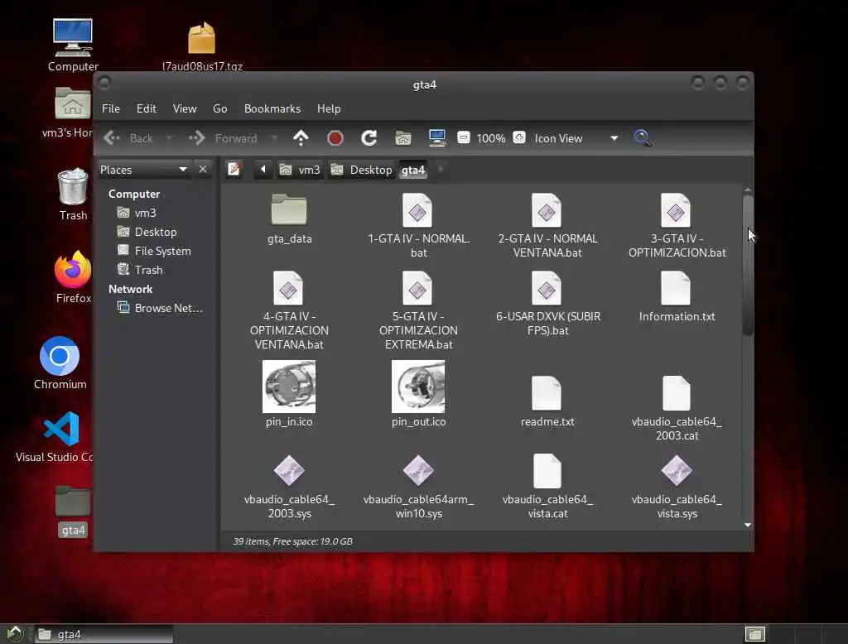Open vm3 in Places sidebar
The width and height of the screenshot is (848, 644).
pos(137,213)
